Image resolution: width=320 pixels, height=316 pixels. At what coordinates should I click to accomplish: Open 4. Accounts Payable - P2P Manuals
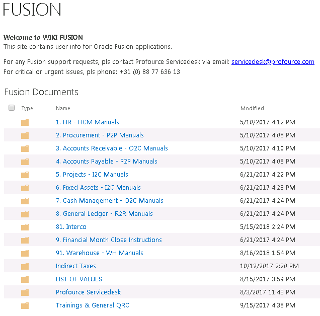107,161
